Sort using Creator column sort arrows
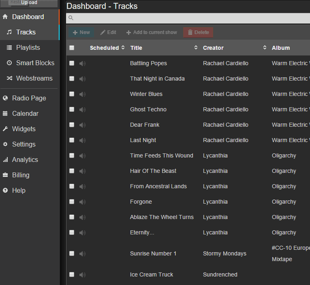The height and width of the screenshot is (285, 310). coord(265,48)
